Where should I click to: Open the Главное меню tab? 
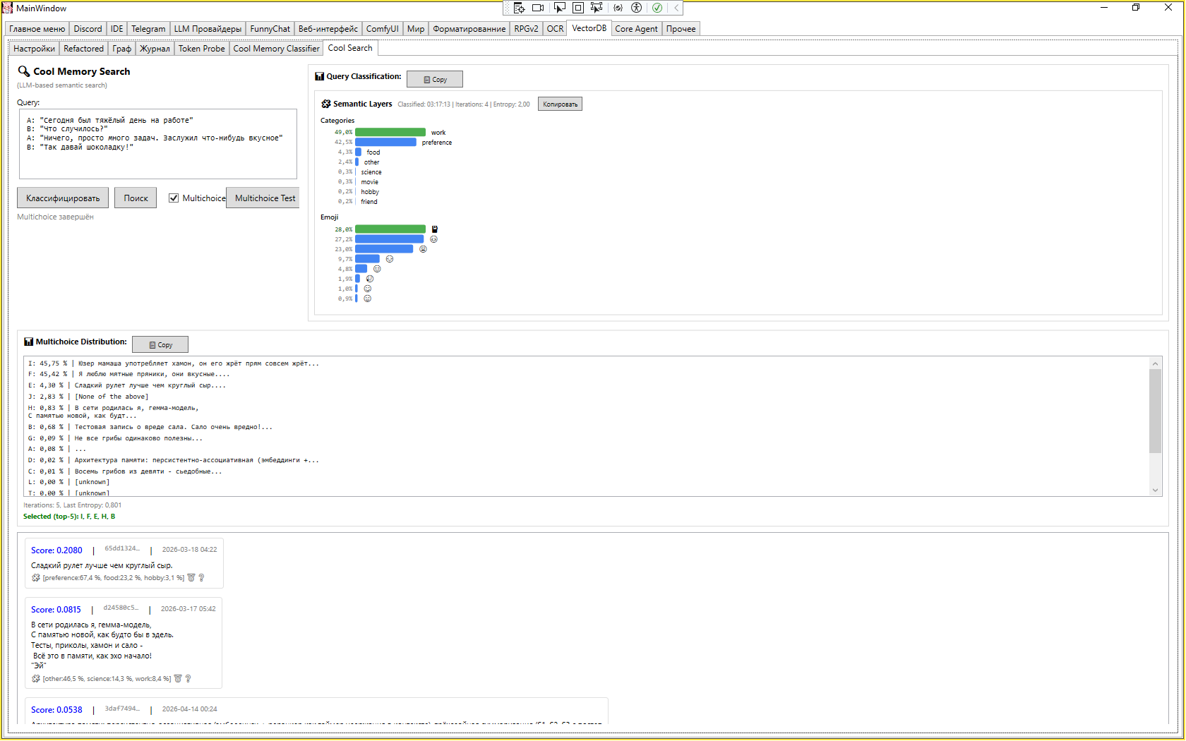click(x=37, y=29)
